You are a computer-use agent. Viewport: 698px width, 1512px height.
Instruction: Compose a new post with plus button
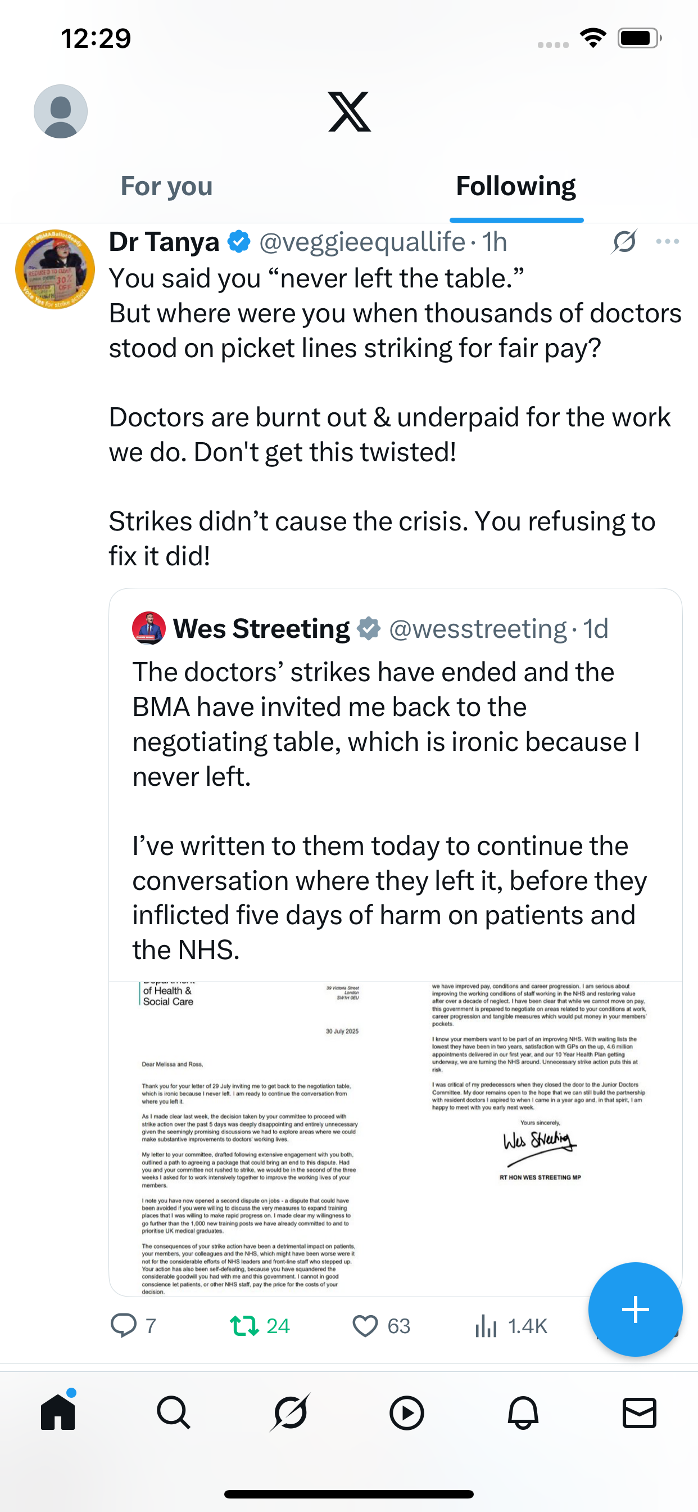[635, 1309]
